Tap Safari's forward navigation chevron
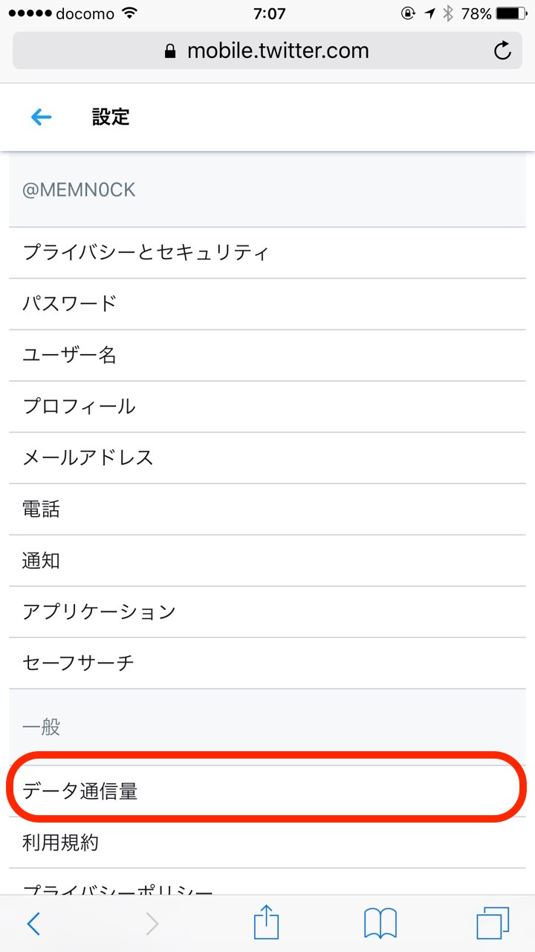The image size is (535, 952). point(152,924)
